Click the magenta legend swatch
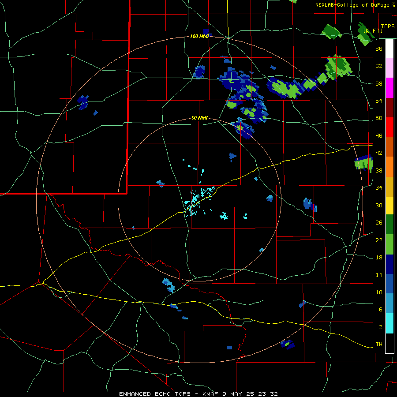The image size is (397, 397). pos(390,88)
